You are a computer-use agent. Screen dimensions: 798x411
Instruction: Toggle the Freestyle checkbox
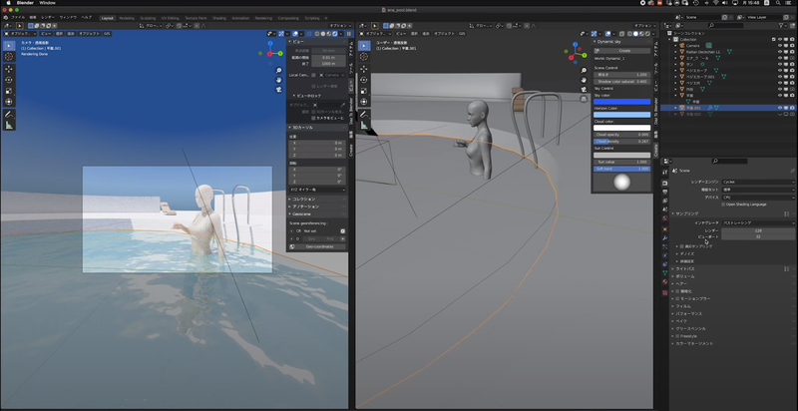(x=677, y=336)
